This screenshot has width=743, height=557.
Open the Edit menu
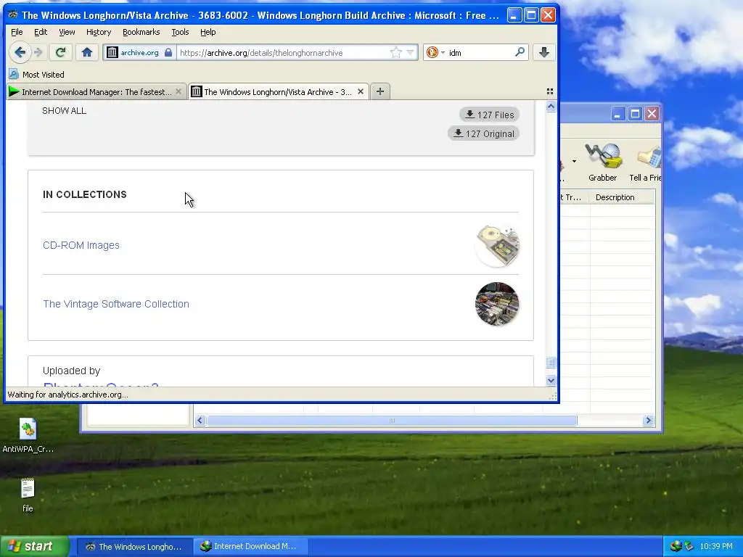(41, 32)
